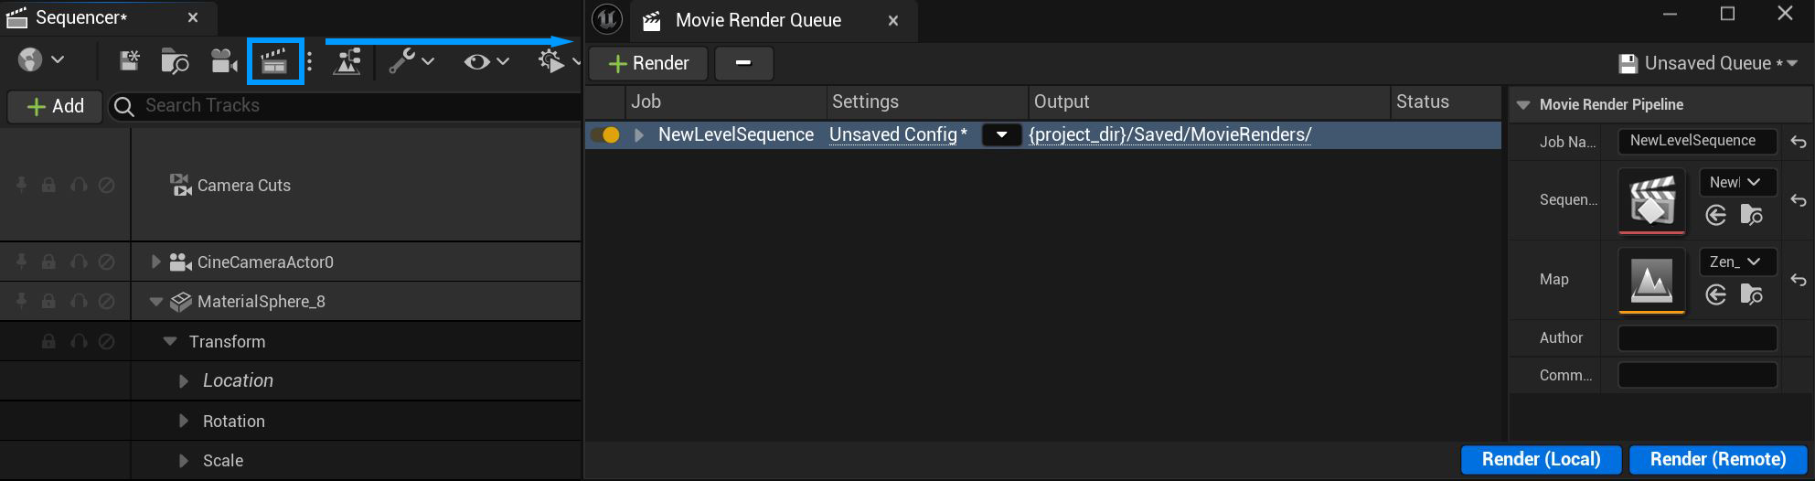The width and height of the screenshot is (1815, 481).
Task: Expand the CineCameraActor0 track
Action: click(155, 262)
